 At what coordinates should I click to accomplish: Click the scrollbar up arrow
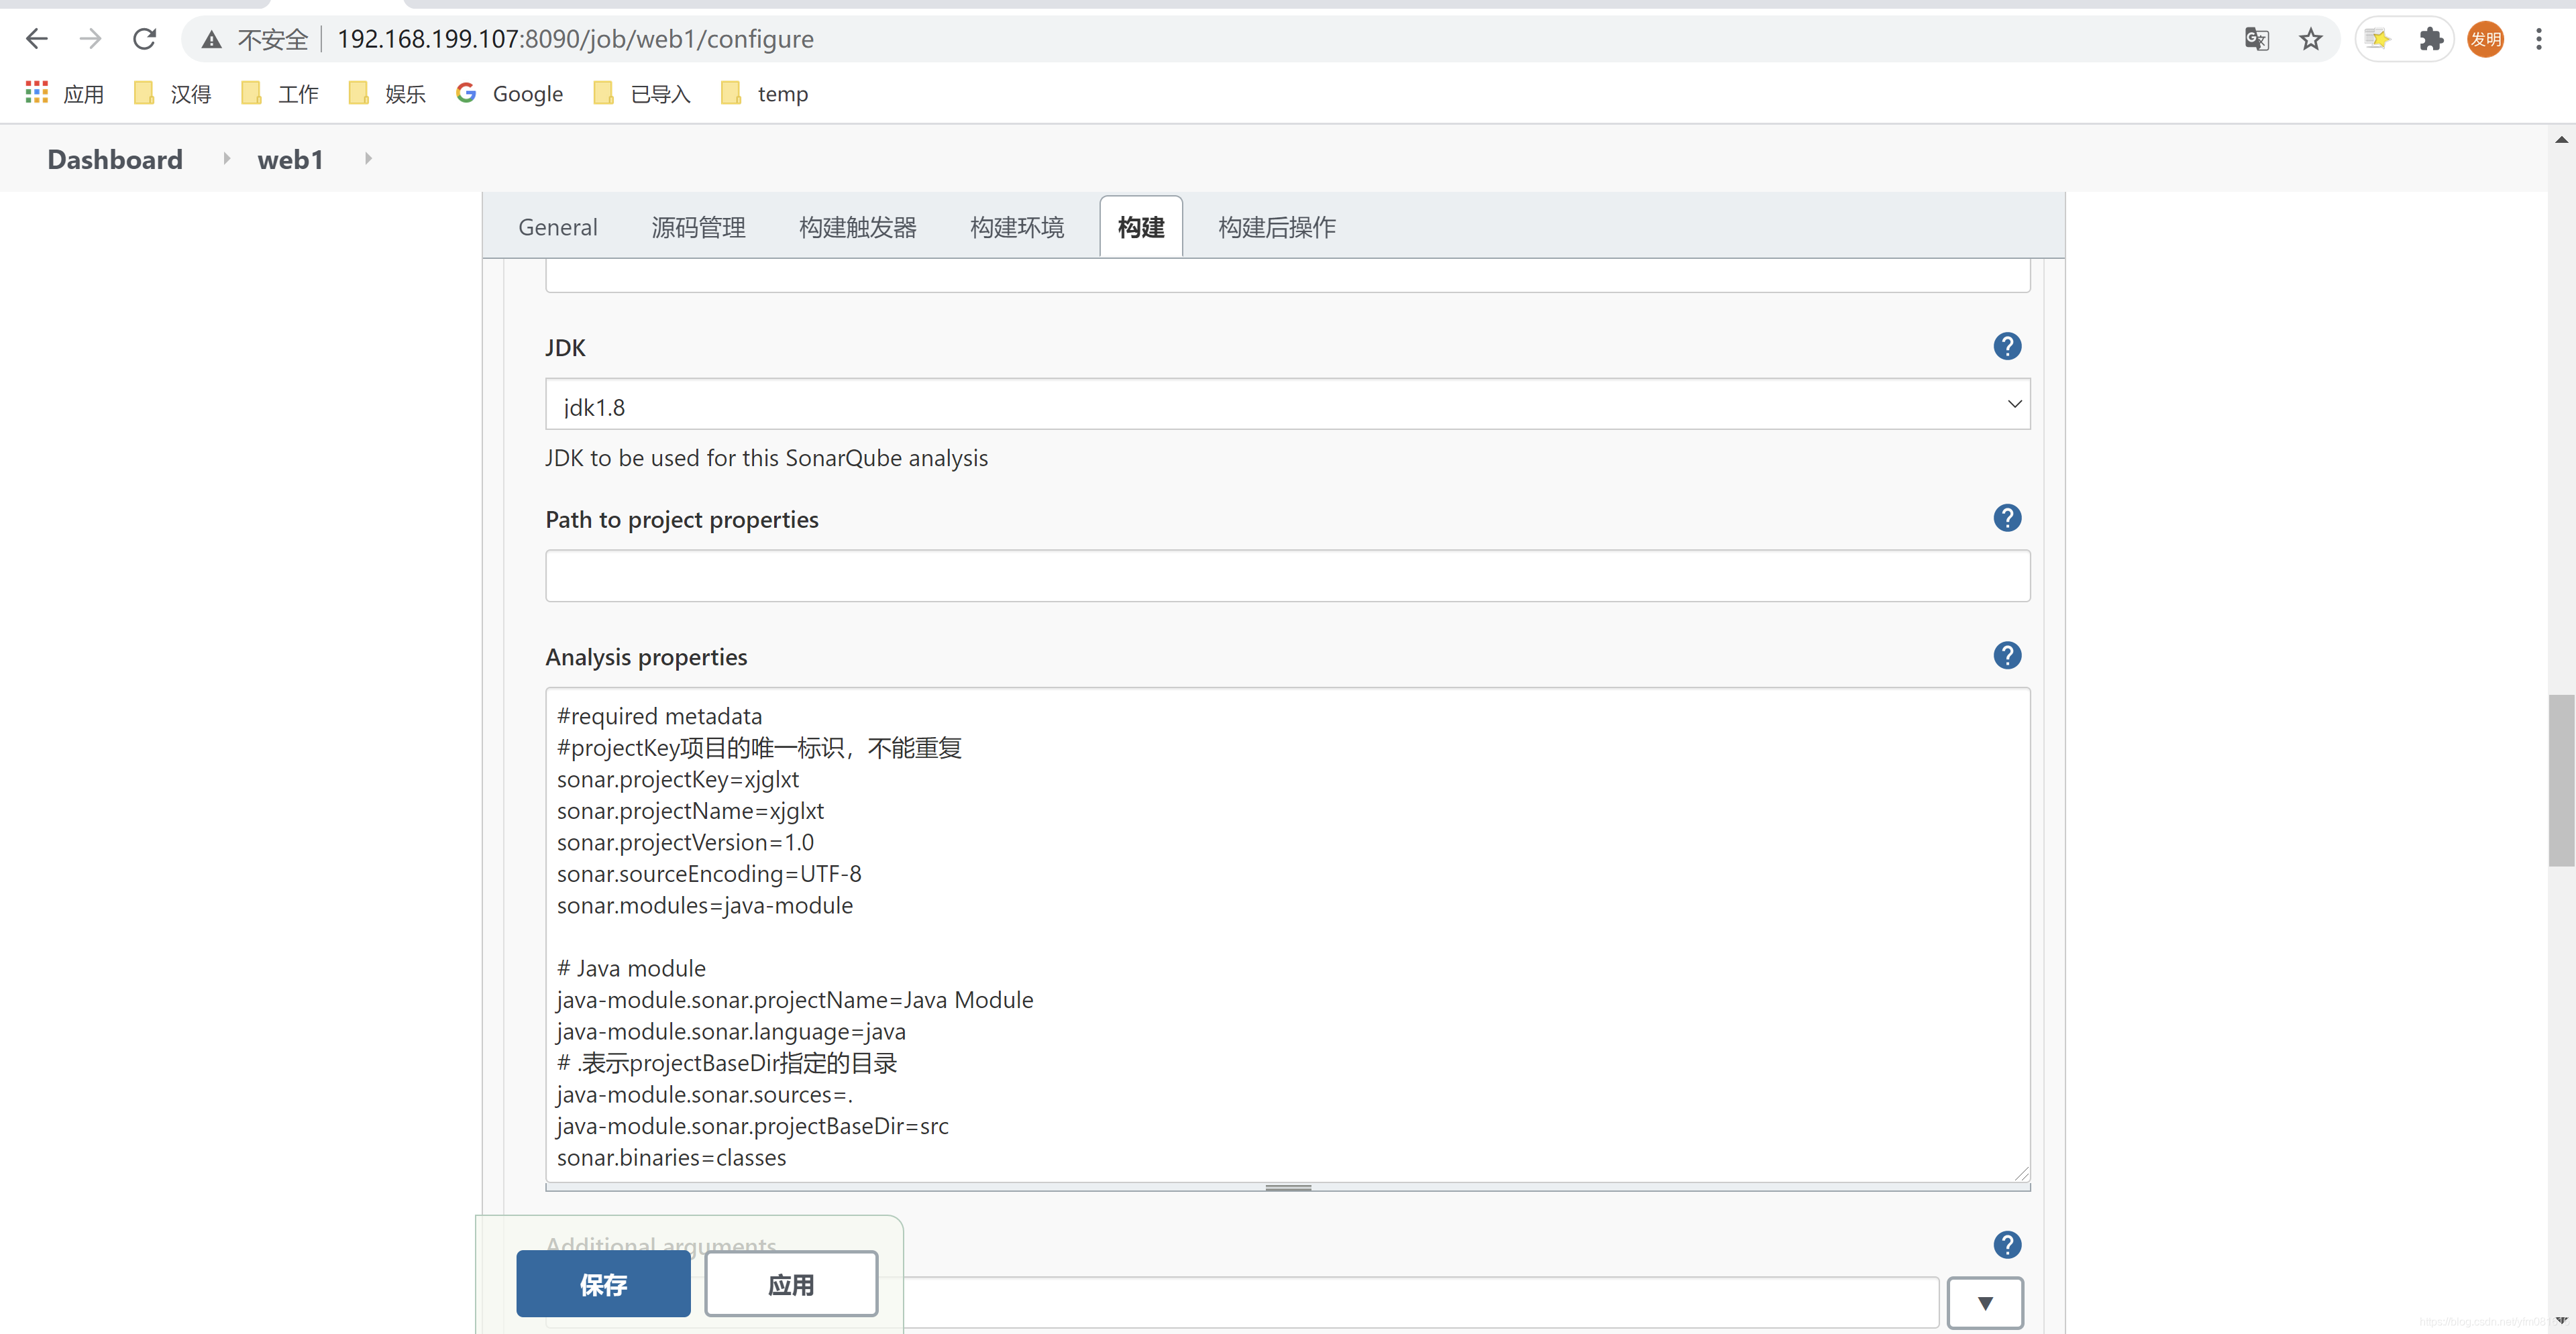[x=2561, y=140]
